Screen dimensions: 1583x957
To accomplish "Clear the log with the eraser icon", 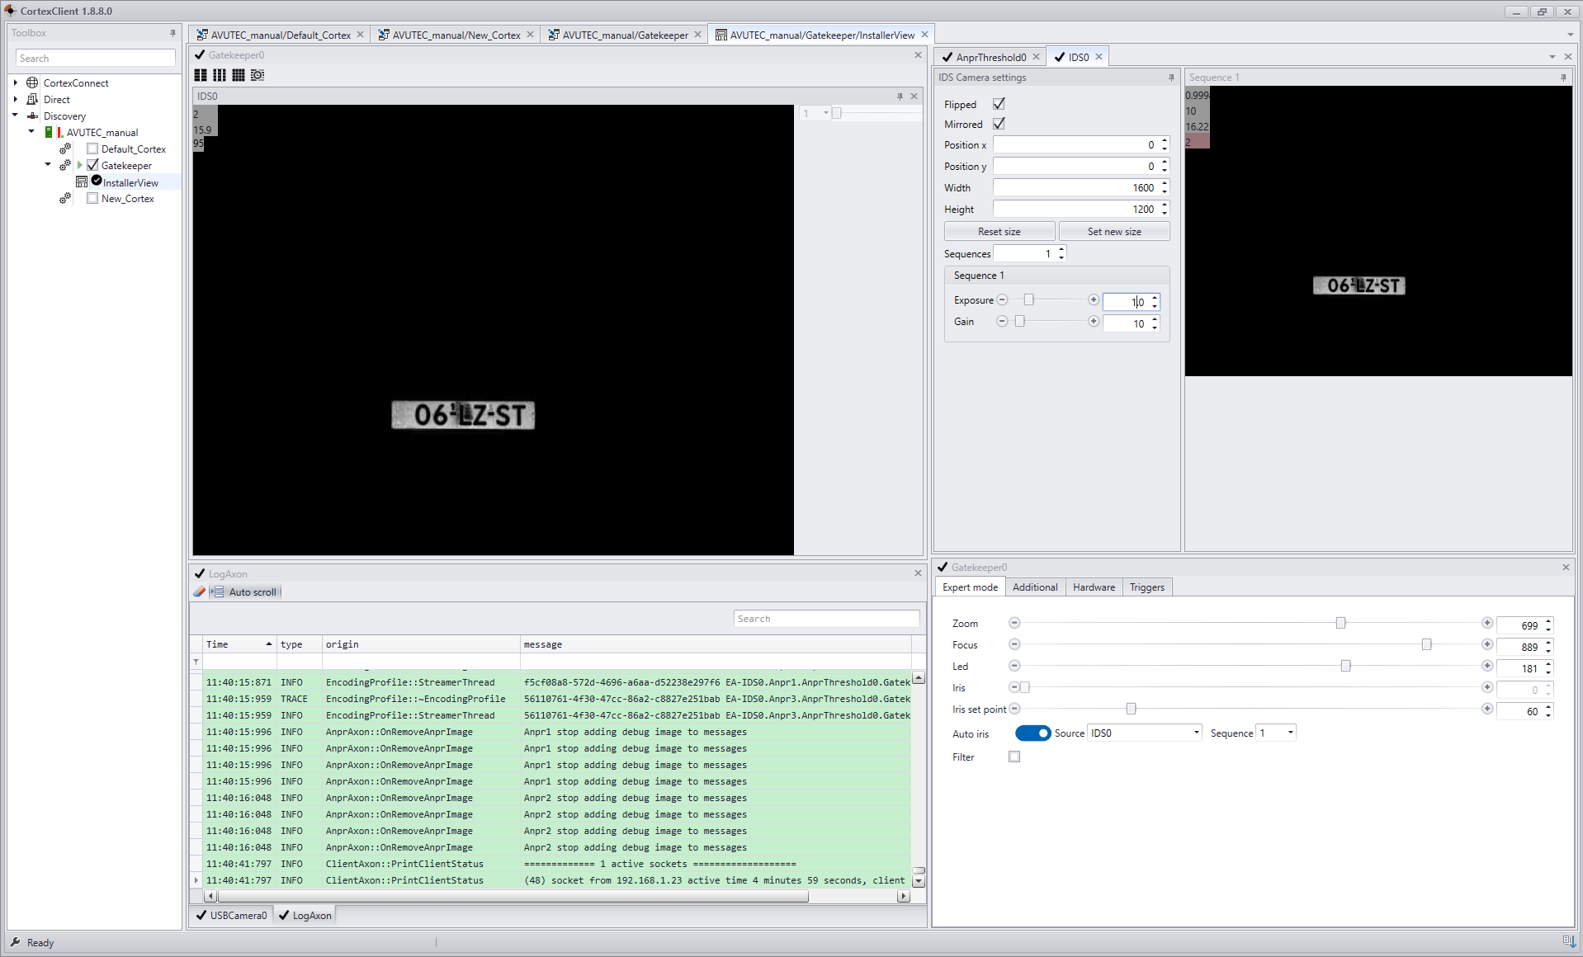I will (199, 592).
